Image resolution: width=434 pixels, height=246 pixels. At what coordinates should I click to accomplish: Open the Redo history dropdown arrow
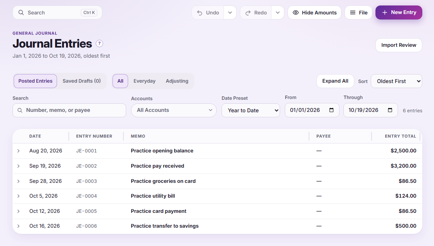point(278,13)
